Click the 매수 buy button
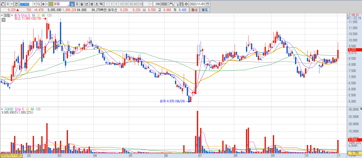This screenshot has height=158, width=362. tap(195, 10)
